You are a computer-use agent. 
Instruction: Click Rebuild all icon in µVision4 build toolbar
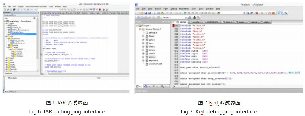pos(146,17)
